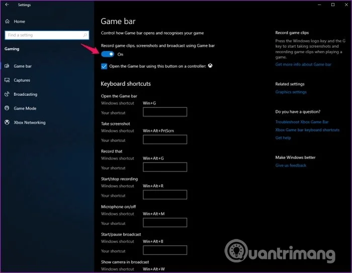
Task: Click the Game Mode sidebar icon
Action: [7, 108]
